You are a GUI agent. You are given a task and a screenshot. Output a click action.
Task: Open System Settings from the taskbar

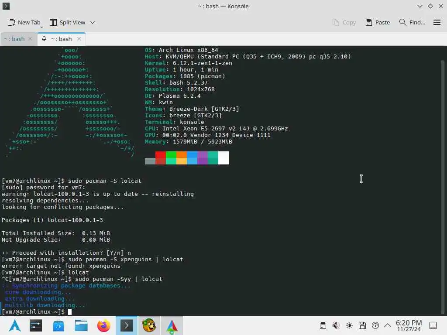tap(36, 325)
